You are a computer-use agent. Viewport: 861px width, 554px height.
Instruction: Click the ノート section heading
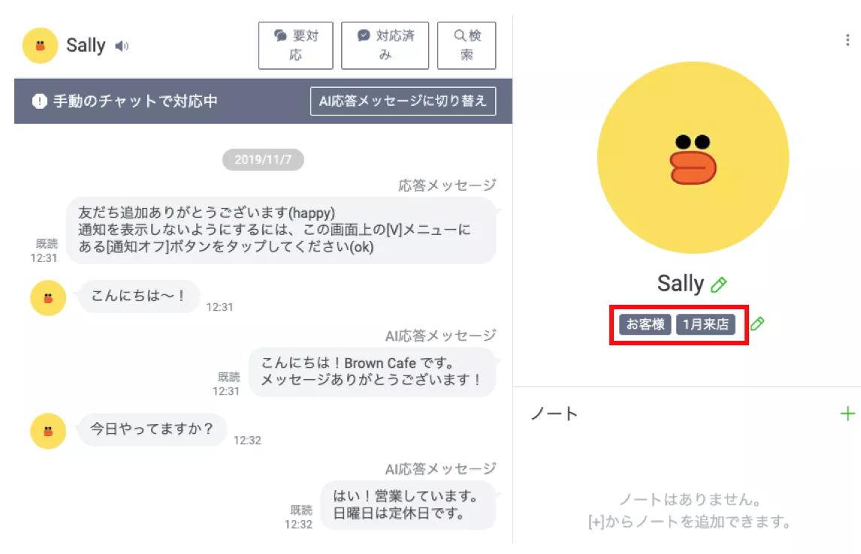(x=554, y=414)
